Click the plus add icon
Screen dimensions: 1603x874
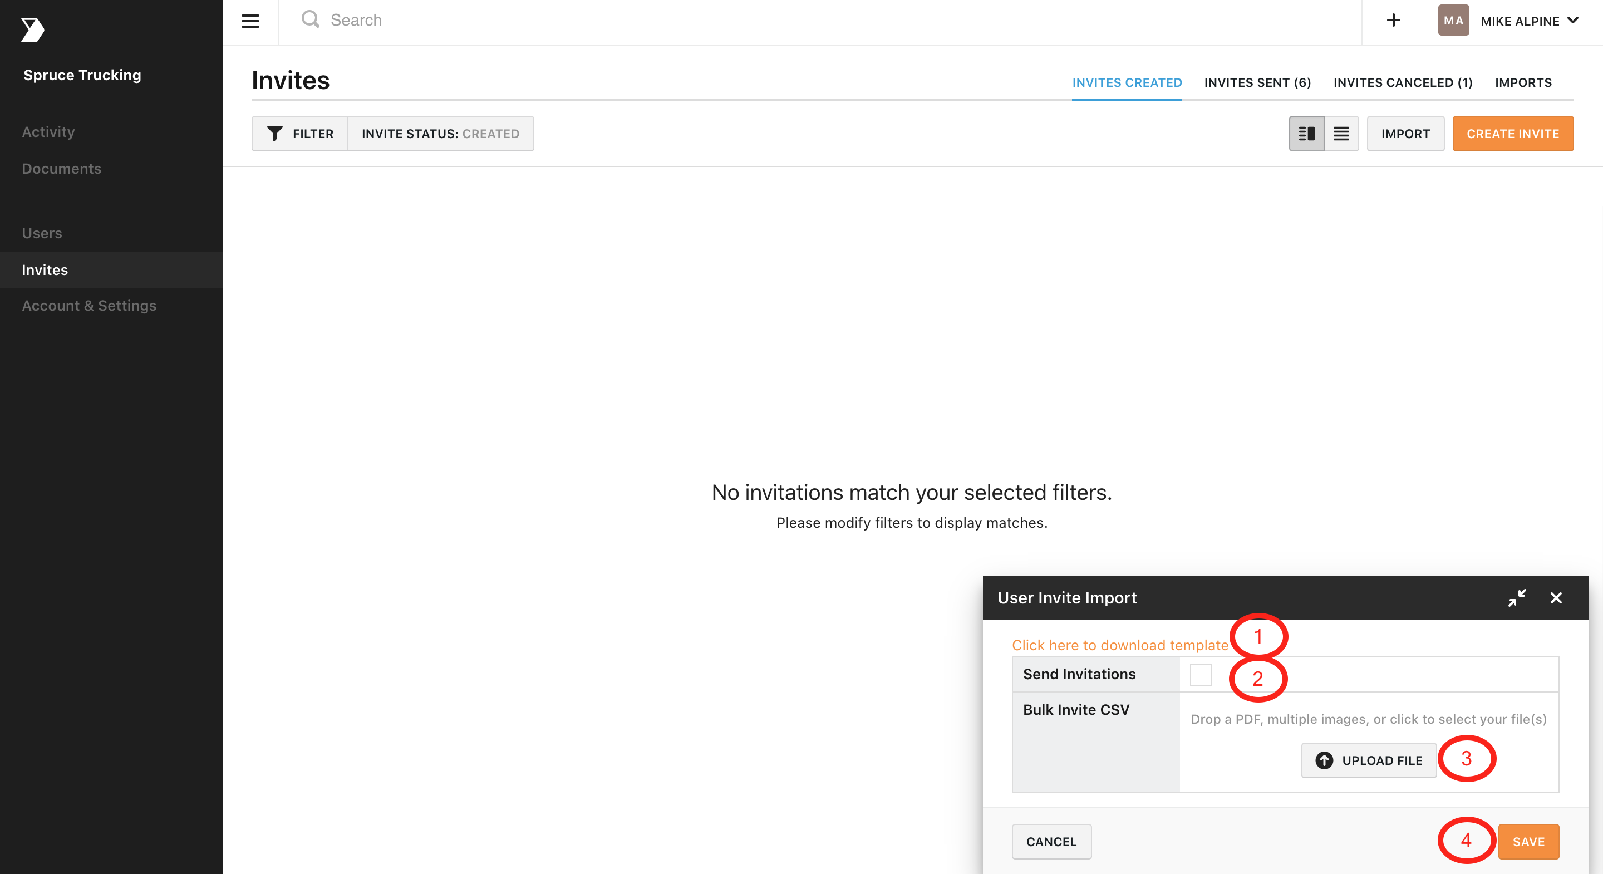1393,21
